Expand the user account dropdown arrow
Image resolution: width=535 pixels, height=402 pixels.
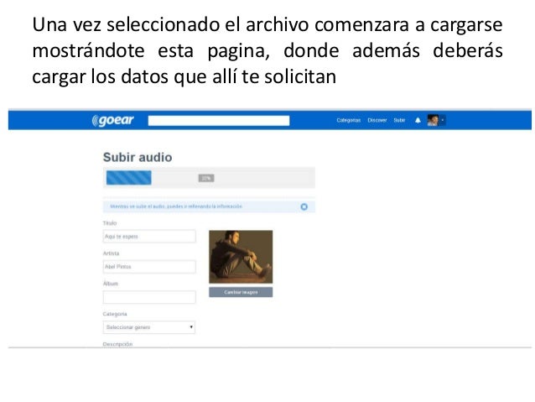click(x=443, y=120)
